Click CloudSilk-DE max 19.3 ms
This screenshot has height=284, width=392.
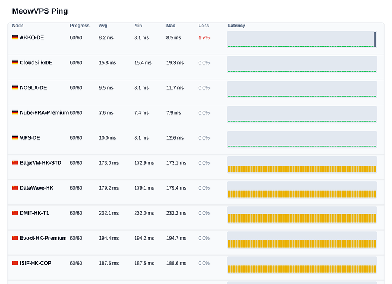tap(175, 62)
